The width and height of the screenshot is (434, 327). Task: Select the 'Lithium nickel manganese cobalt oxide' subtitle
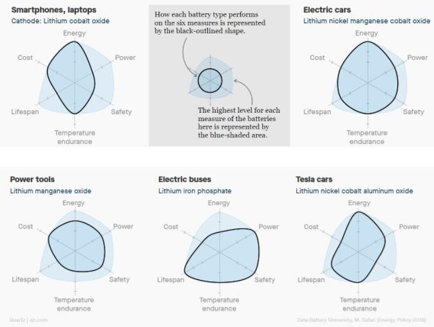(x=366, y=21)
